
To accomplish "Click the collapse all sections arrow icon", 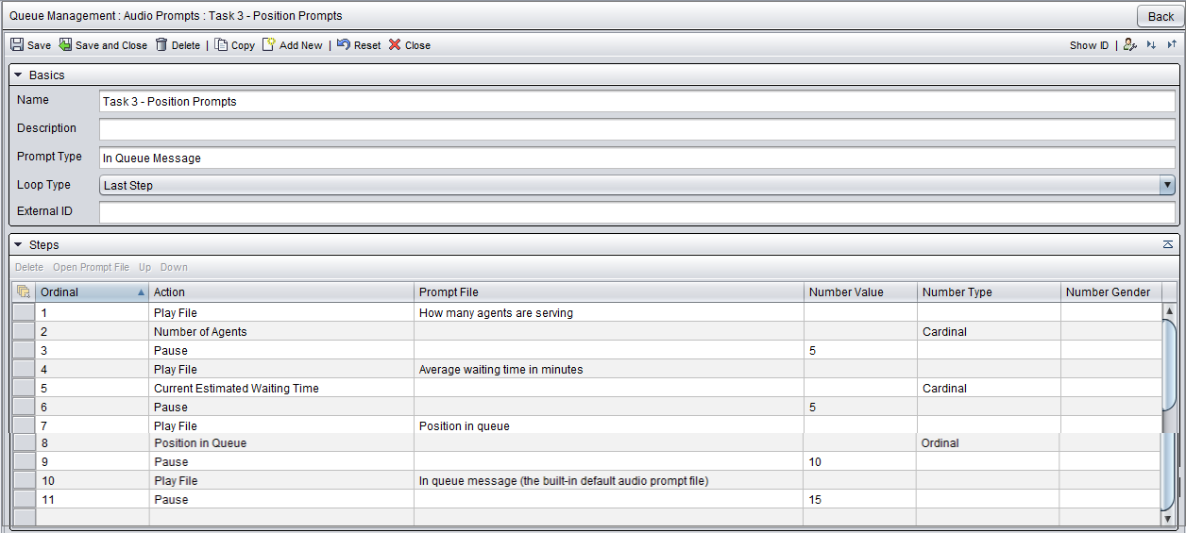I will (1172, 44).
